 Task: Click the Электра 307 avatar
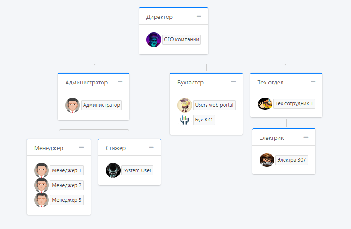click(267, 160)
